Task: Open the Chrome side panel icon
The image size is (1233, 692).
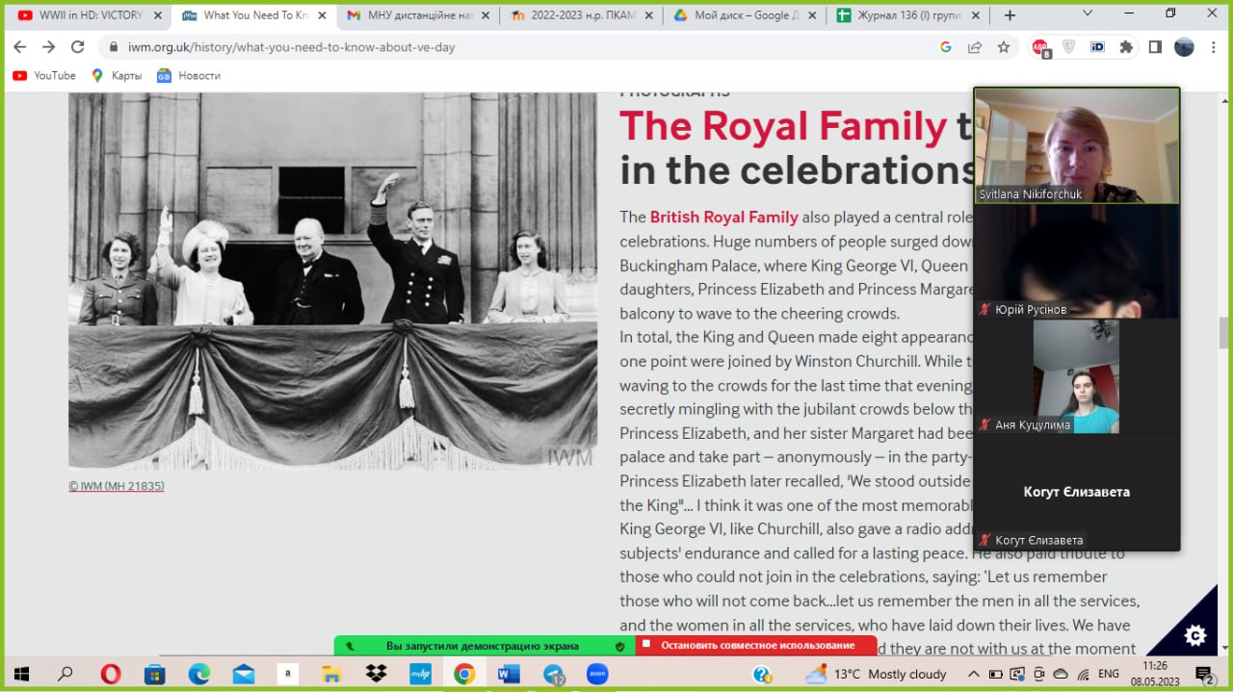Action: (x=1155, y=47)
